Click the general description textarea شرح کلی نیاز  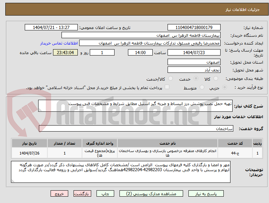coord(135,106)
